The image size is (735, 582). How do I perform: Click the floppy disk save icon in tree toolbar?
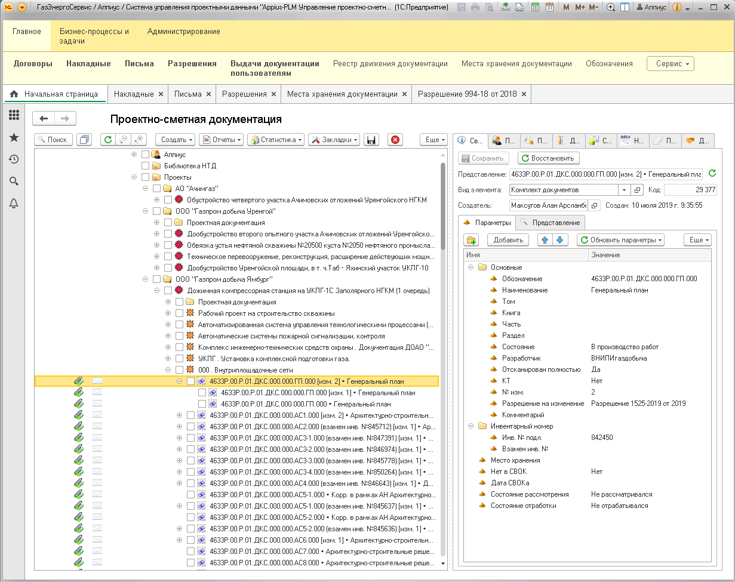coord(371,140)
